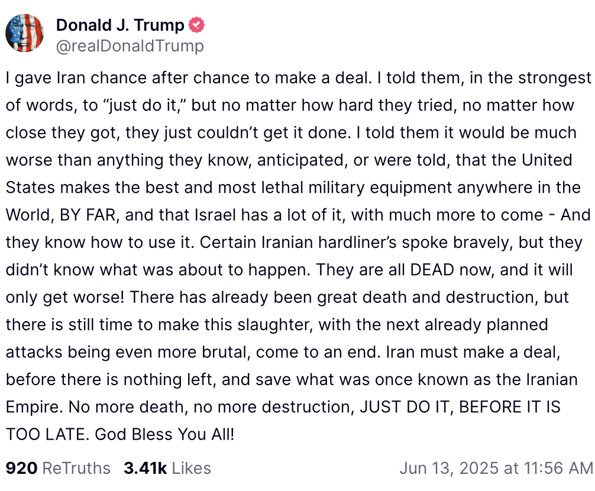Show the 3.41k likes number

145,468
